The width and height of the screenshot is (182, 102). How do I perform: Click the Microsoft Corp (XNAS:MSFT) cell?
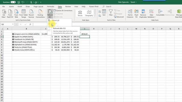pyautogui.click(x=26, y=42)
